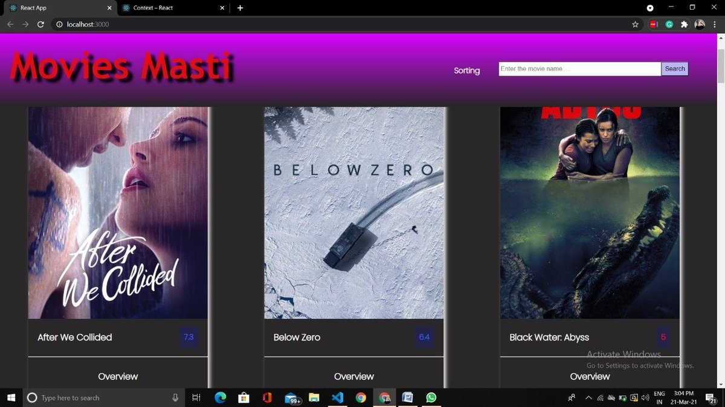Open the Grammarly extension icon

click(669, 24)
